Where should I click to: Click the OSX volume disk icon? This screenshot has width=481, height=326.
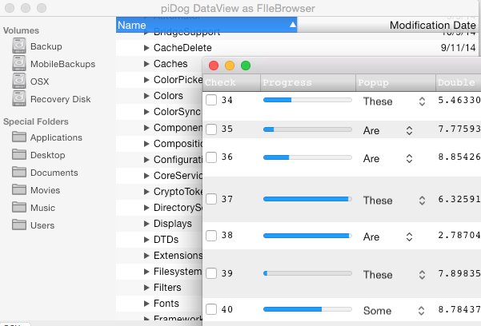tap(19, 81)
